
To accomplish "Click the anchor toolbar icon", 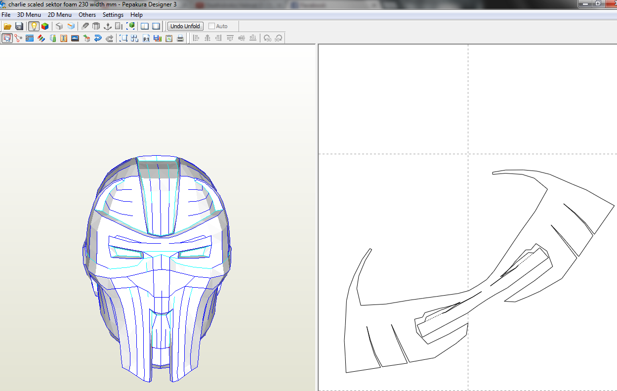I will [x=108, y=26].
